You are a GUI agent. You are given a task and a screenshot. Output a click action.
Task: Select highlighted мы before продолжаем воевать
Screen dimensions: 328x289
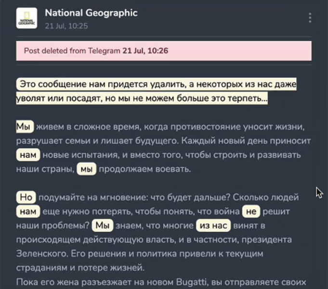tap(87, 169)
